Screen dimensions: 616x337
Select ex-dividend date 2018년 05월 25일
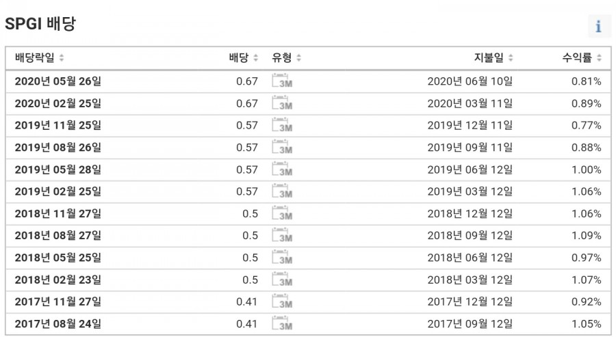58,258
